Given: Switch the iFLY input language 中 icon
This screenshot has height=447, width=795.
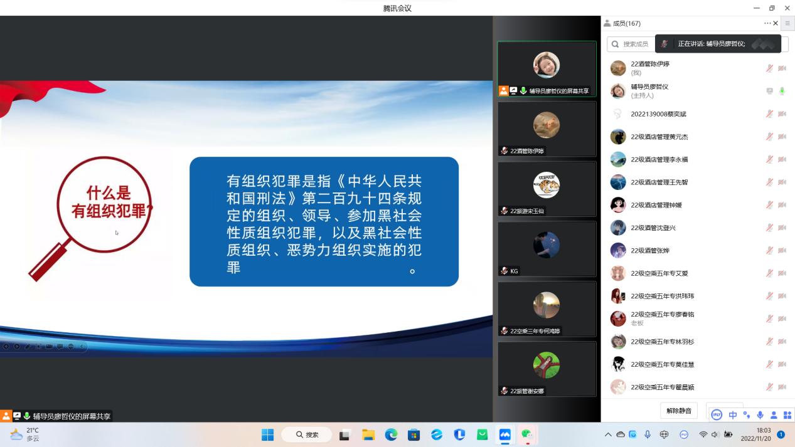Looking at the screenshot, I should (x=732, y=415).
